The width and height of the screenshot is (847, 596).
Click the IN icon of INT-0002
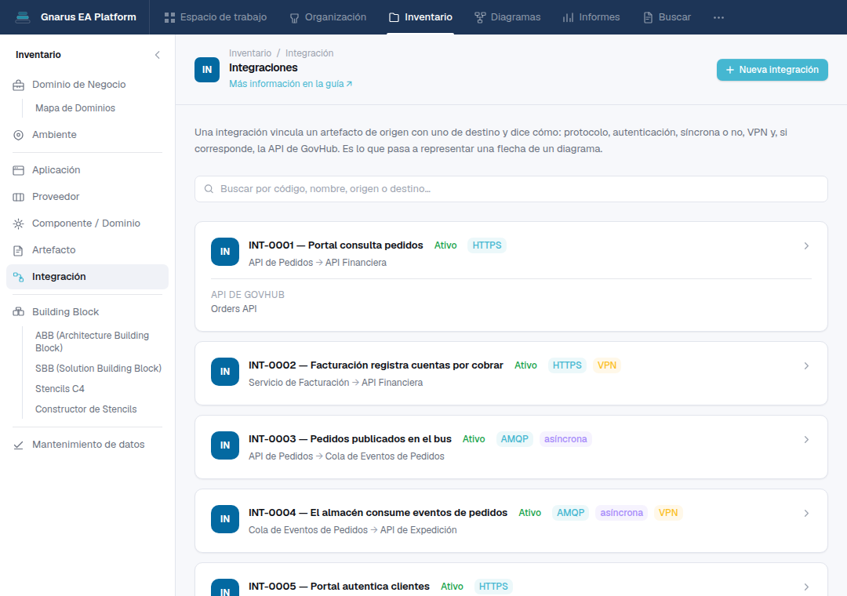click(x=225, y=372)
